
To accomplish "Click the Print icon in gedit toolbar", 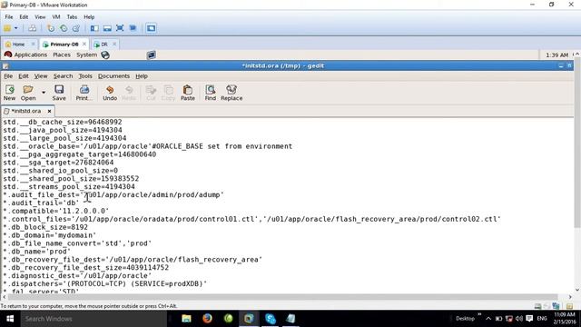I will (x=84, y=93).
